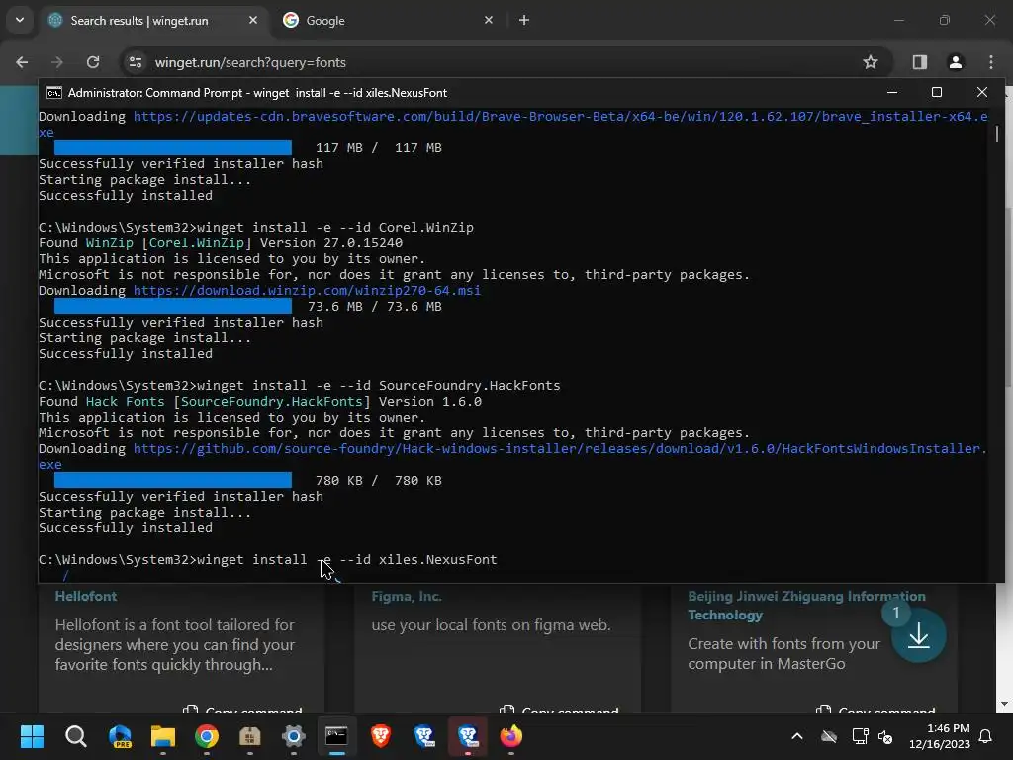This screenshot has height=760, width=1013.
Task: Open Firefox from the taskbar
Action: click(x=511, y=736)
